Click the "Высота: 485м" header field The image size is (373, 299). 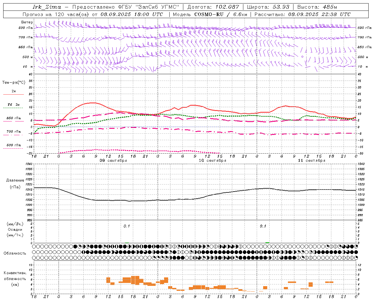[x=317, y=7]
